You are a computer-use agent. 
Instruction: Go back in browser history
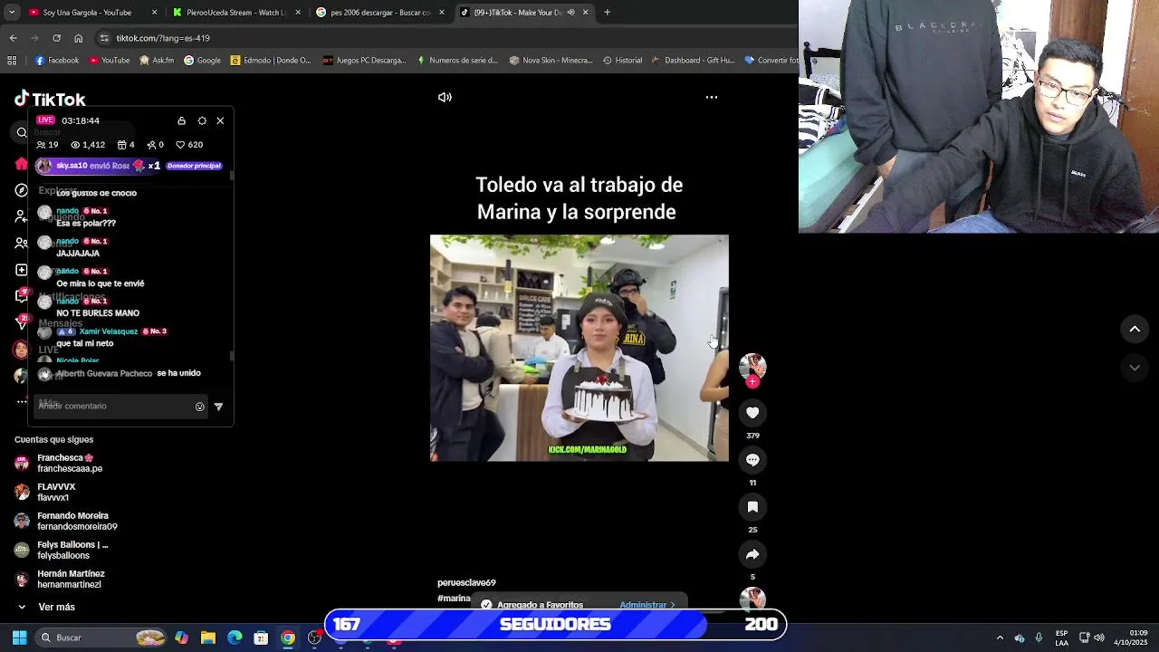pyautogui.click(x=13, y=38)
